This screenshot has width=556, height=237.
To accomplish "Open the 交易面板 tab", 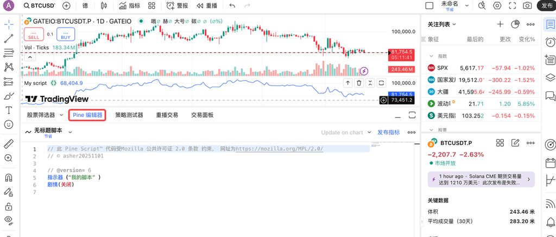I will click(x=202, y=115).
